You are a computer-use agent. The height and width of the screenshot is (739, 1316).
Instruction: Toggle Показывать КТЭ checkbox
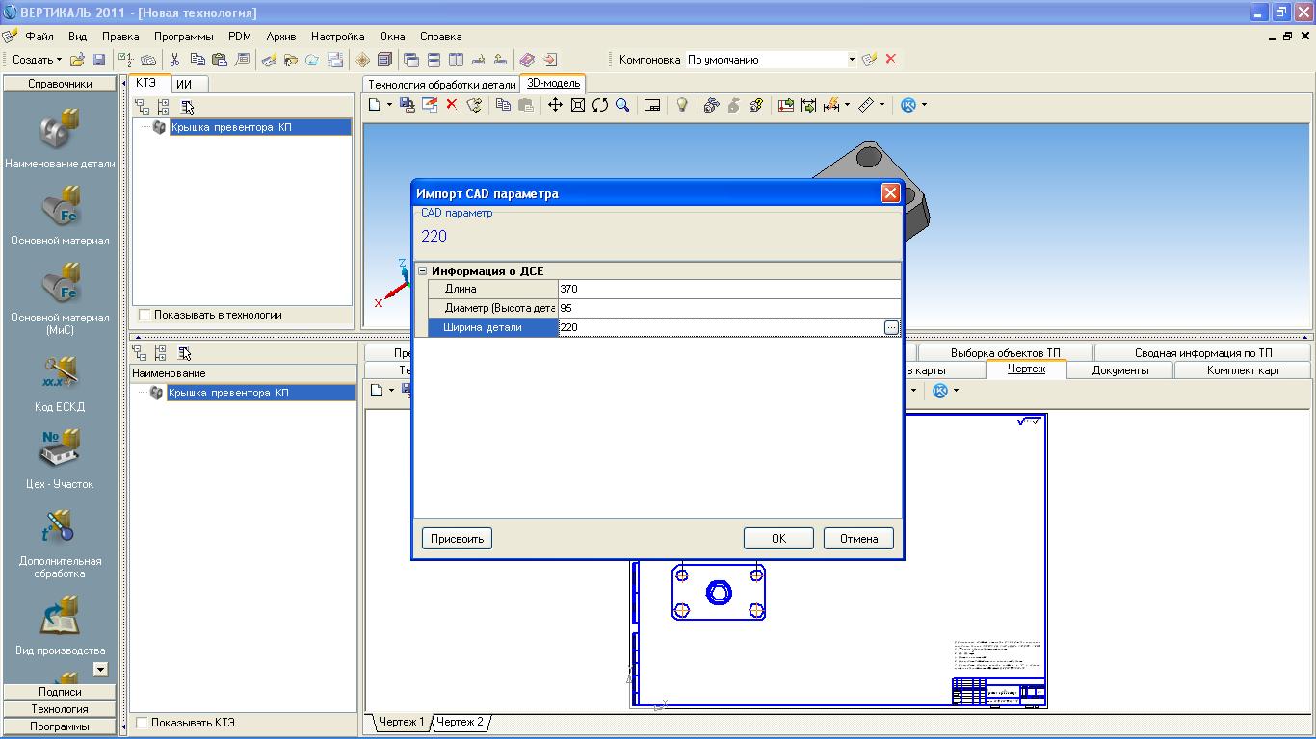coord(142,723)
